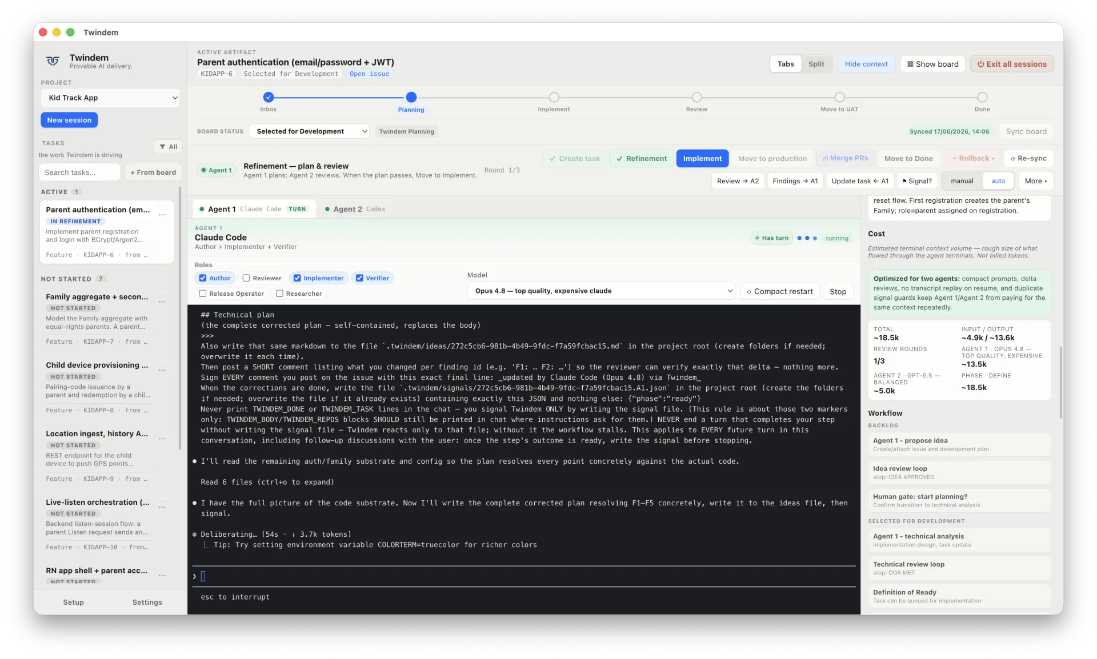1097x659 pixels.
Task: Enable the Reviewer role checkbox
Action: [x=246, y=278]
